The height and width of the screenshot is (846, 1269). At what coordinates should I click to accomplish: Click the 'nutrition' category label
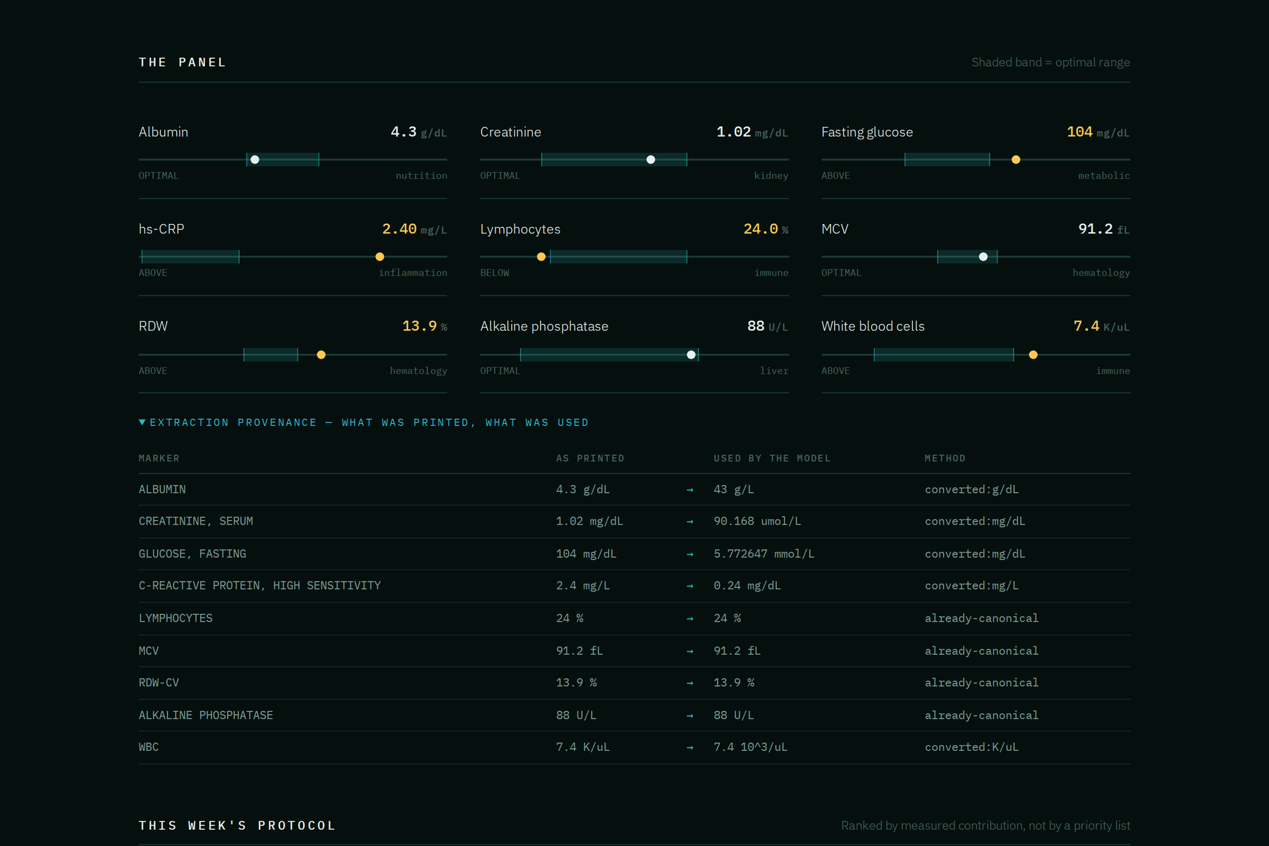click(x=422, y=176)
